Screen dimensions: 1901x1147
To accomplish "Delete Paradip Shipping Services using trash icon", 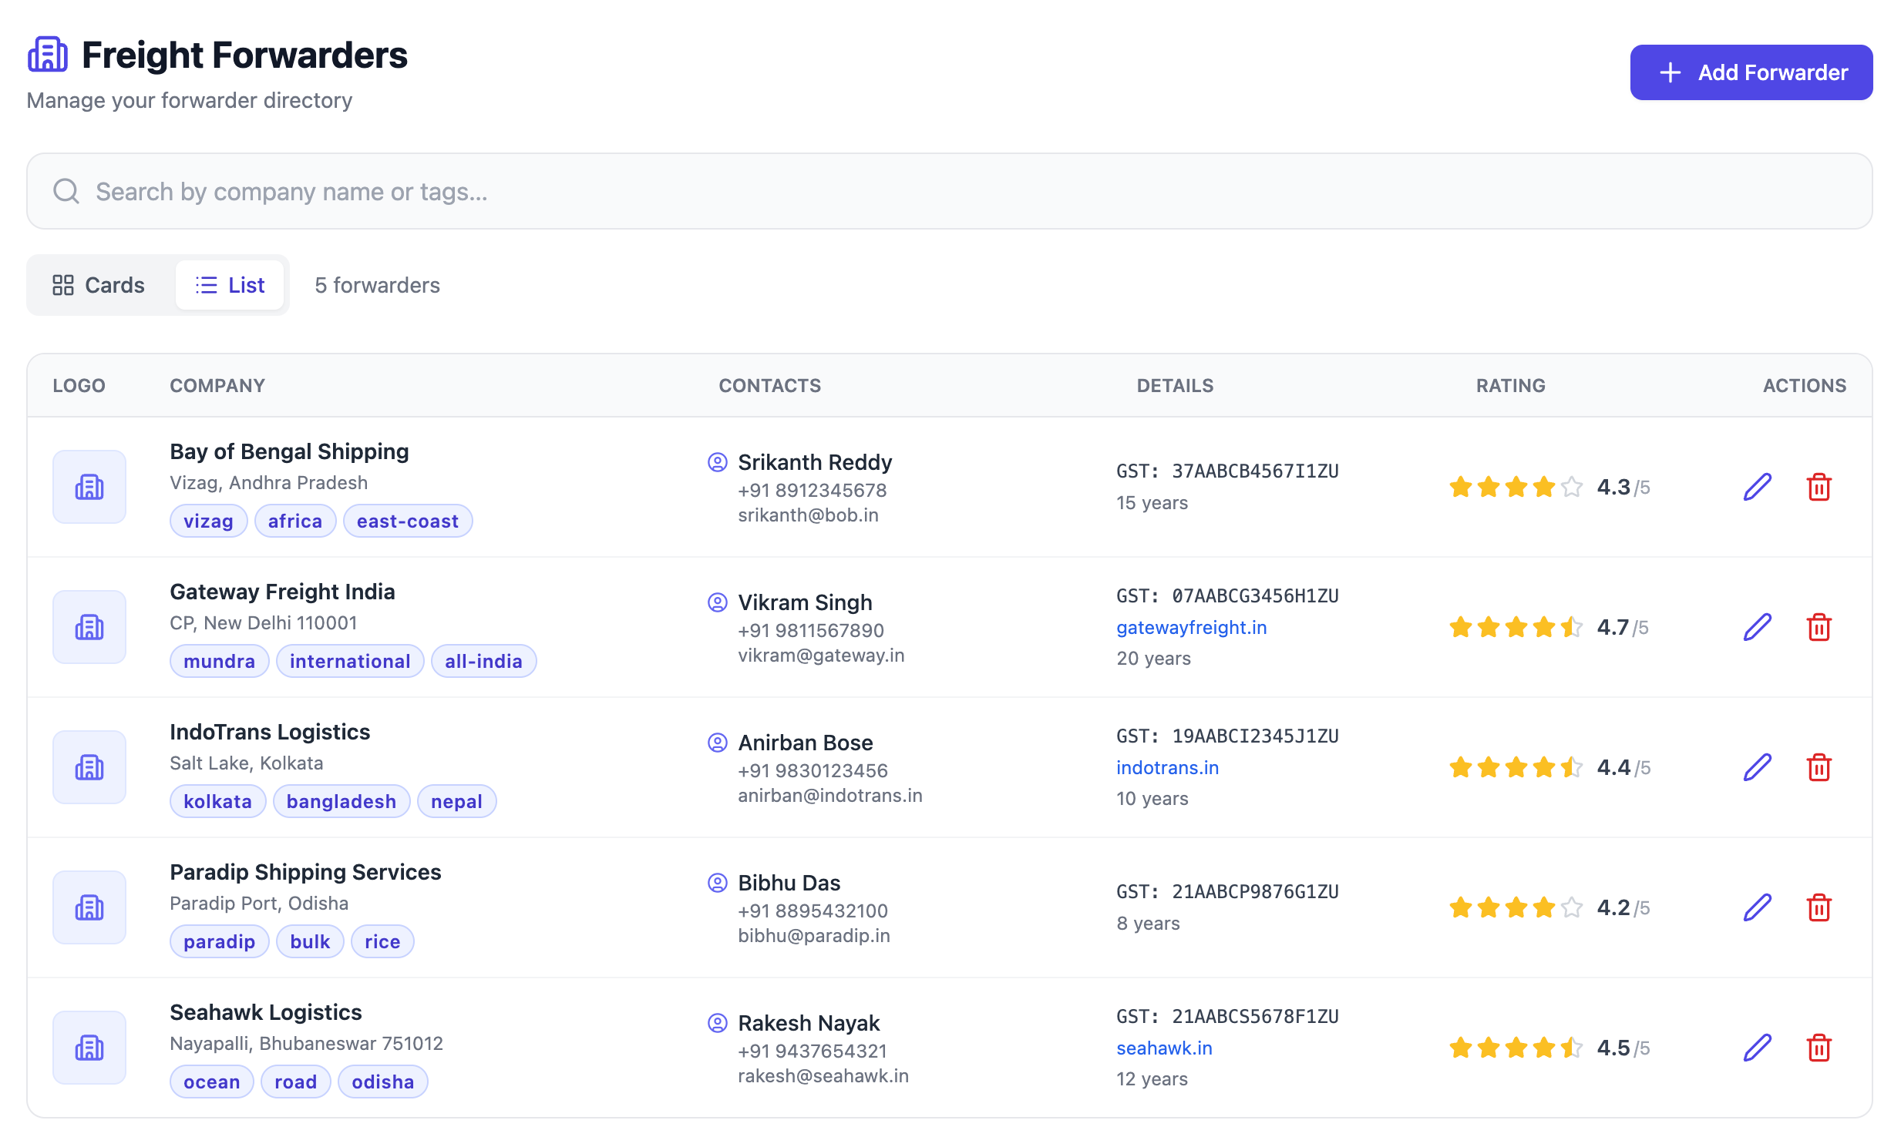I will pos(1821,907).
